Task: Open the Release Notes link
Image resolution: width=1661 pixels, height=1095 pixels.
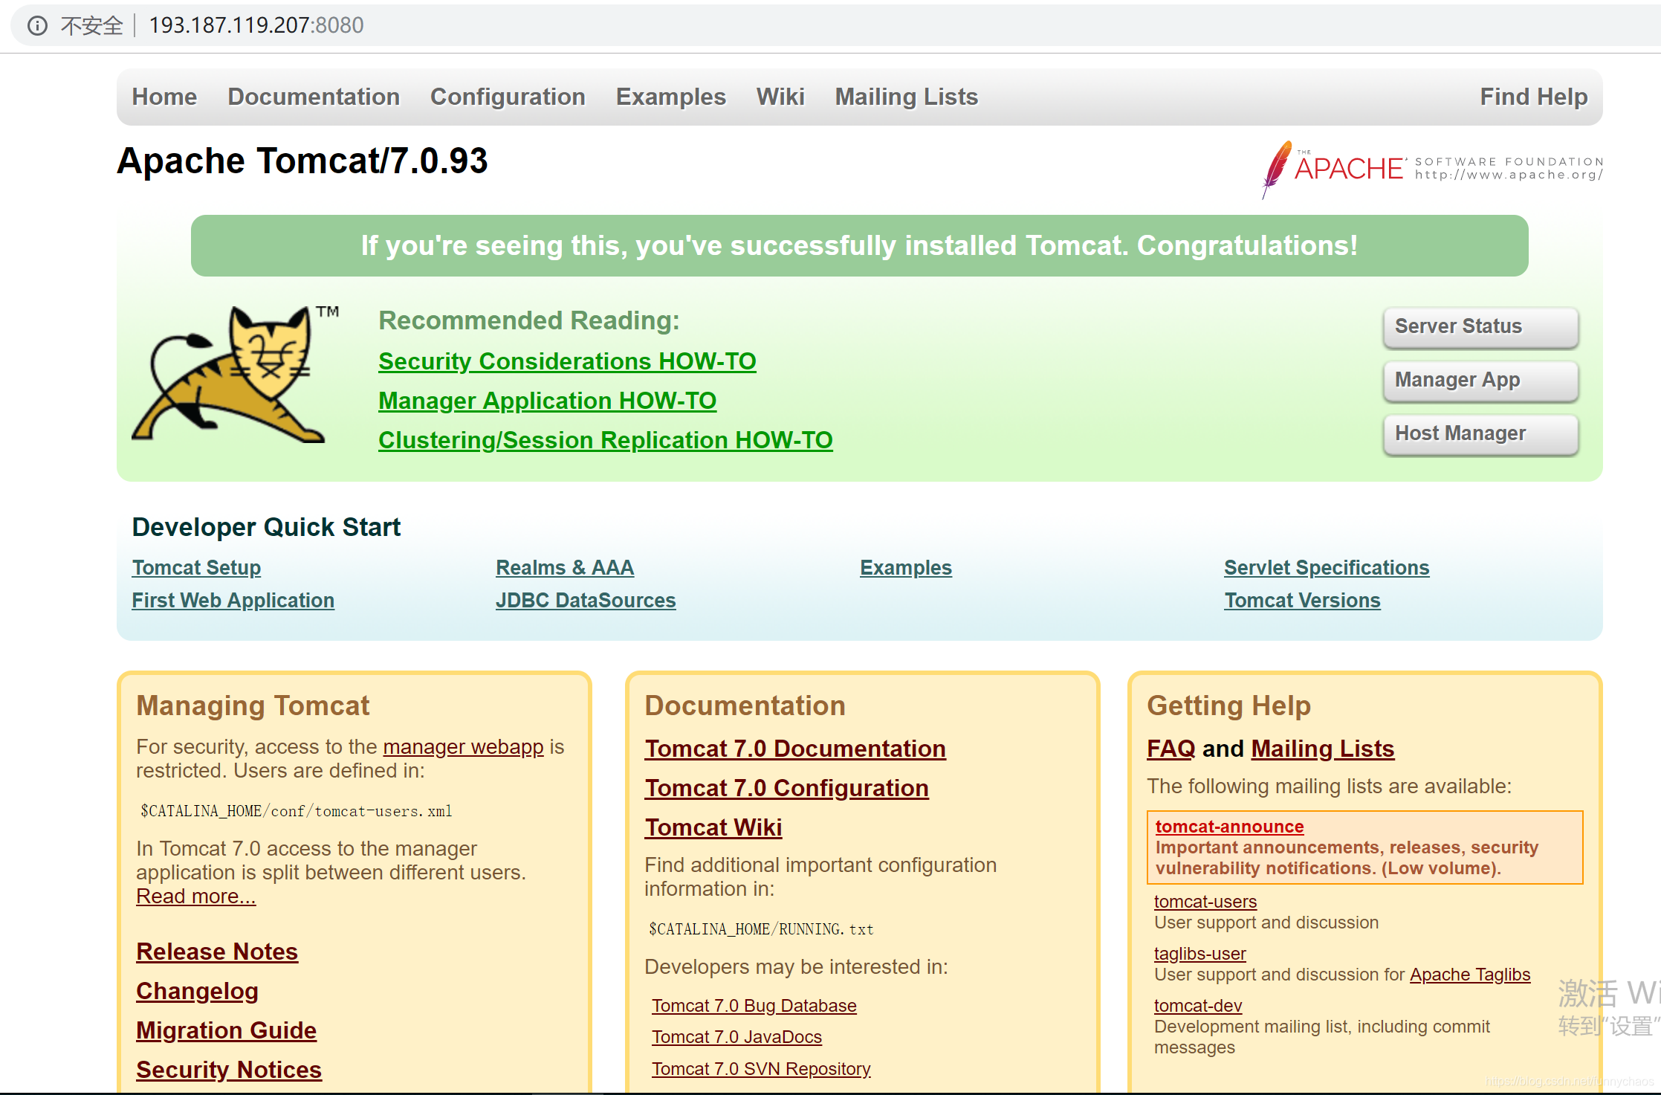Action: coord(217,952)
